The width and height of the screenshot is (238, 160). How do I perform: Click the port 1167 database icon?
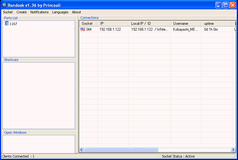7,24
